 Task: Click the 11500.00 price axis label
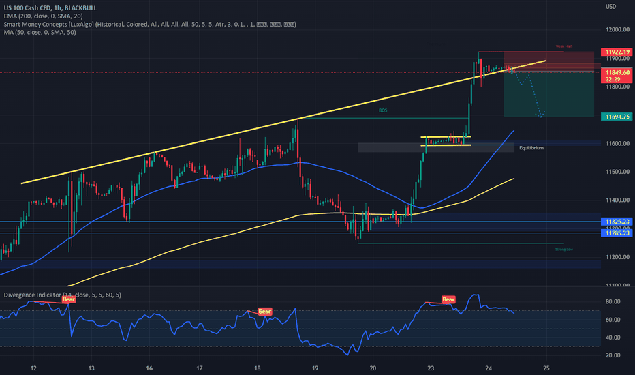(x=617, y=172)
